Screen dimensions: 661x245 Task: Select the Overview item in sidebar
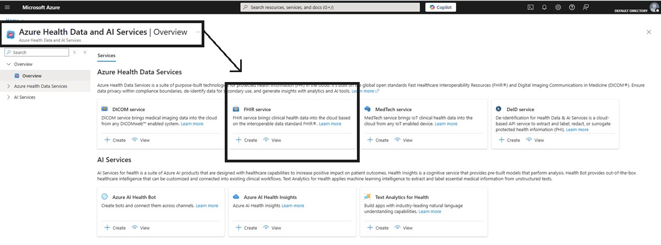32,75
